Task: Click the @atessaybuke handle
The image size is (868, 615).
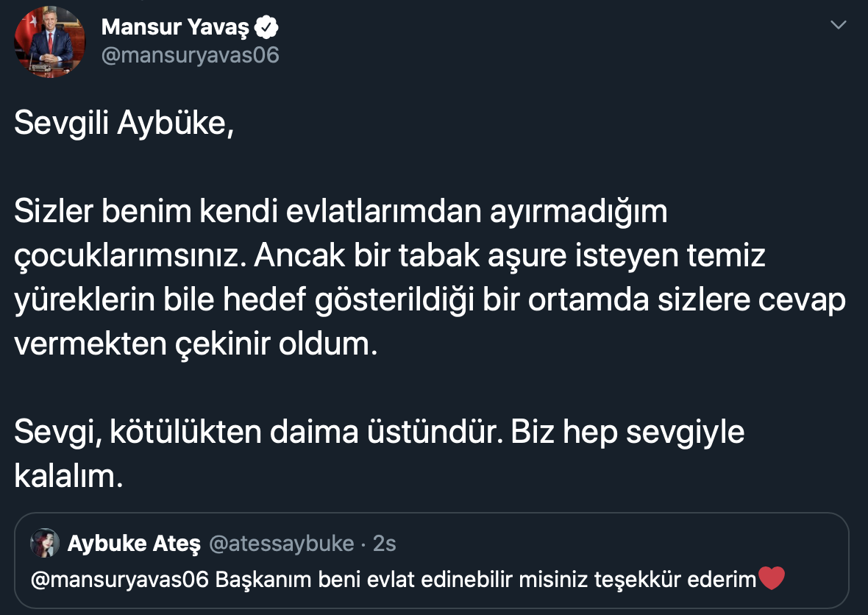Action: pyautogui.click(x=282, y=544)
